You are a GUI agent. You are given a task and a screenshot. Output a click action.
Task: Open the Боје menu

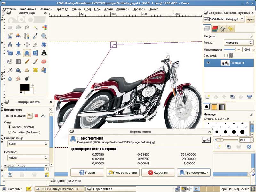(x=97, y=9)
